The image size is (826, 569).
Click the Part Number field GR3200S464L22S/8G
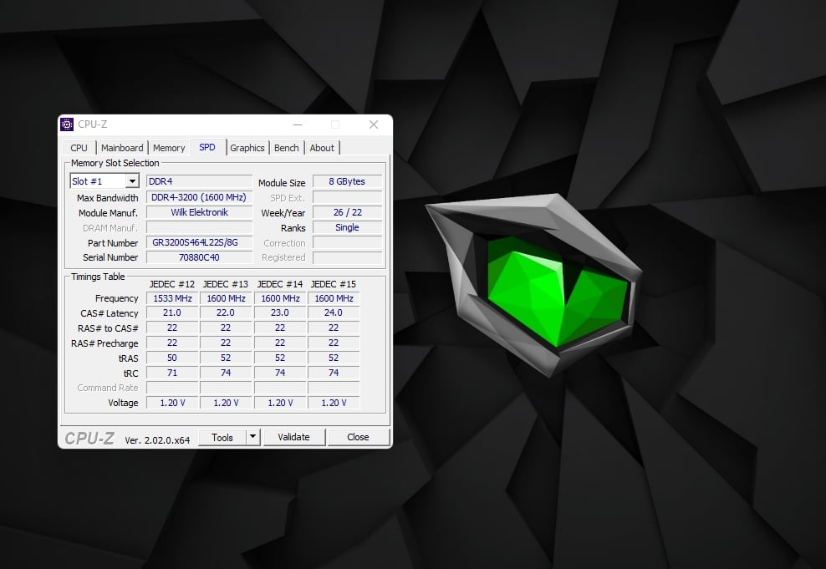point(199,242)
